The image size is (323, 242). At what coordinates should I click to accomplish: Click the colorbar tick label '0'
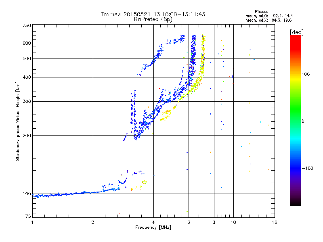[303, 121]
